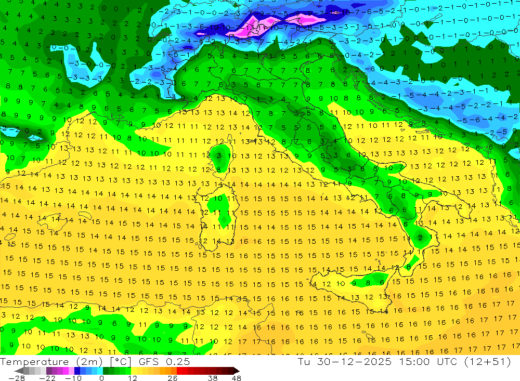Pick the light pink legend swatch

(71, 371)
